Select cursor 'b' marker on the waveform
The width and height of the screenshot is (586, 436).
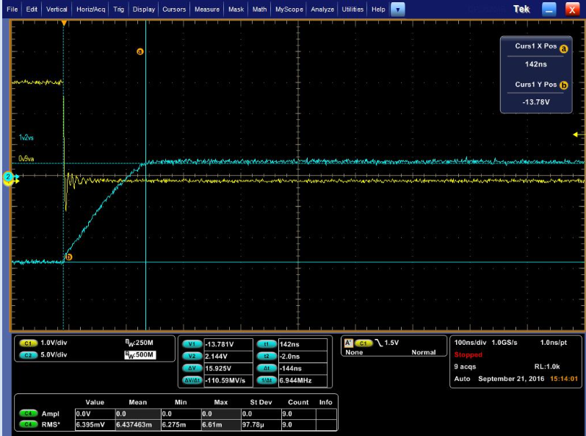coord(69,257)
